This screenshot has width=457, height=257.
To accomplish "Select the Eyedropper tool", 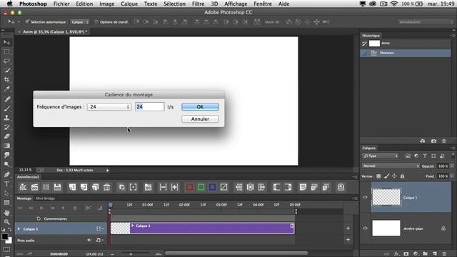I will click(6, 89).
